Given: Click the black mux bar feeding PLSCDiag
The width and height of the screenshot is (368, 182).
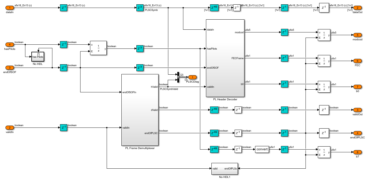Looking at the screenshot, I should pyautogui.click(x=178, y=77).
